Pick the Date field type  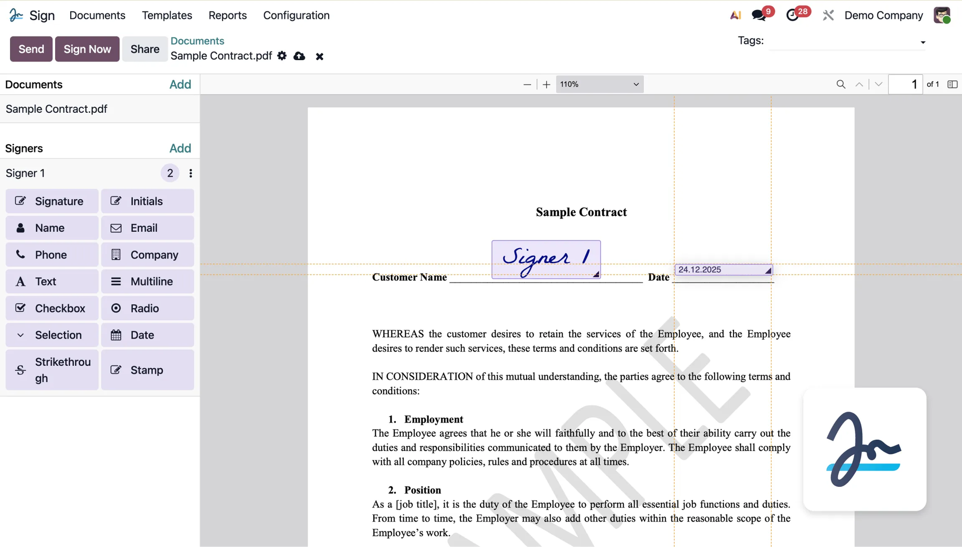147,335
